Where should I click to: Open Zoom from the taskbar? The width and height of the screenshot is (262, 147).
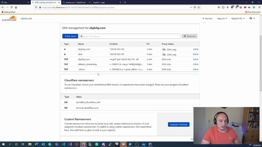123,144
